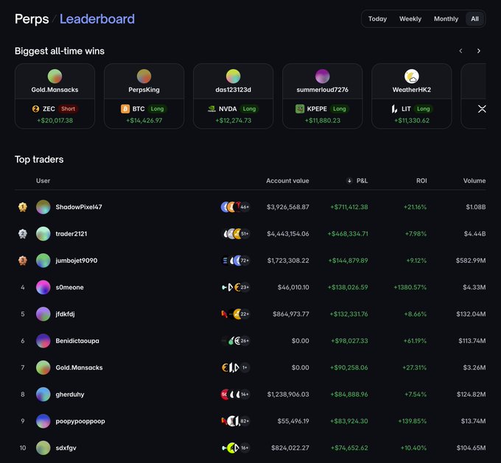Click trader2121 volume $4.44B
The height and width of the screenshot is (463, 501).
pos(474,234)
